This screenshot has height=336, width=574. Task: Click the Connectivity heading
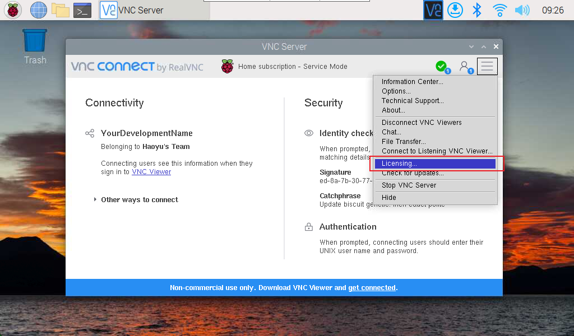[x=114, y=103]
